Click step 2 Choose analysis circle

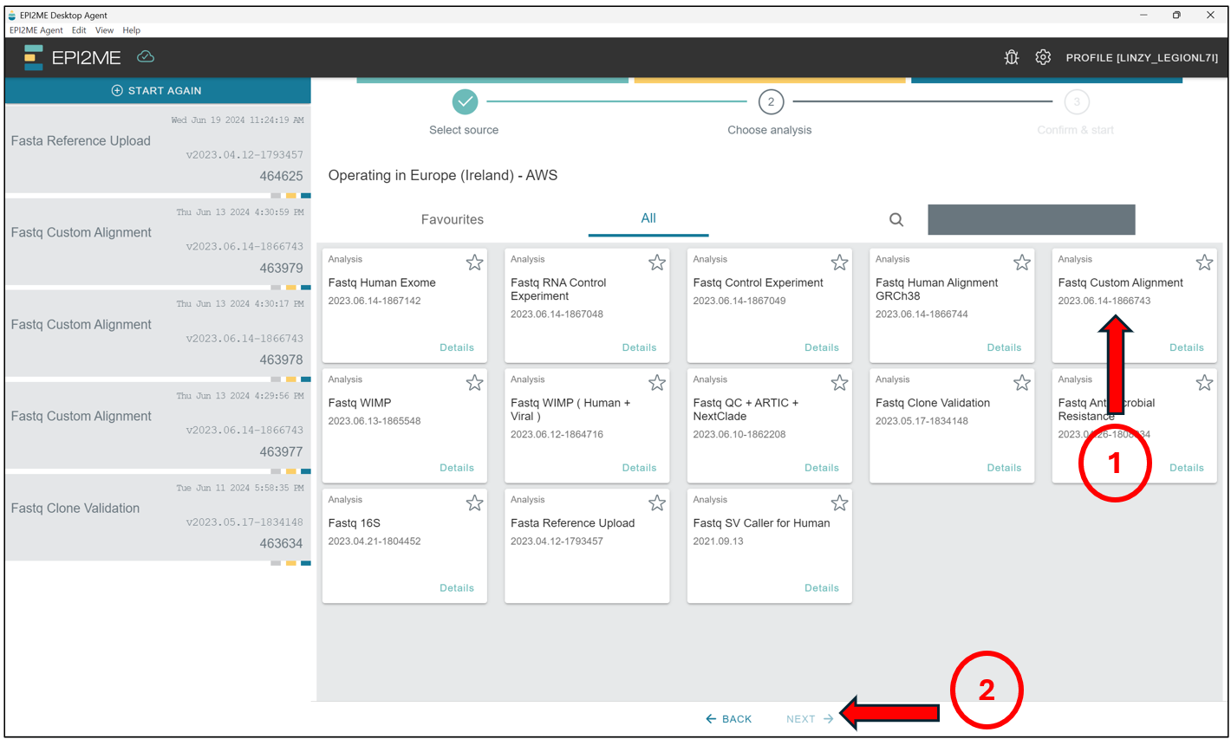771,101
